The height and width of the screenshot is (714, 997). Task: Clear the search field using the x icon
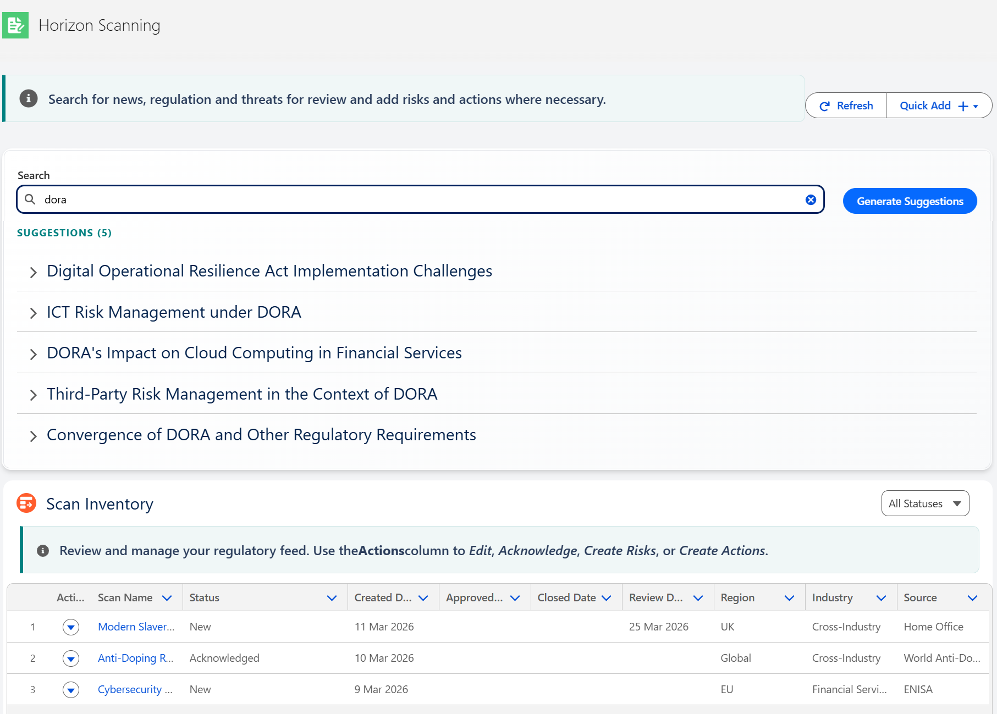(x=811, y=200)
